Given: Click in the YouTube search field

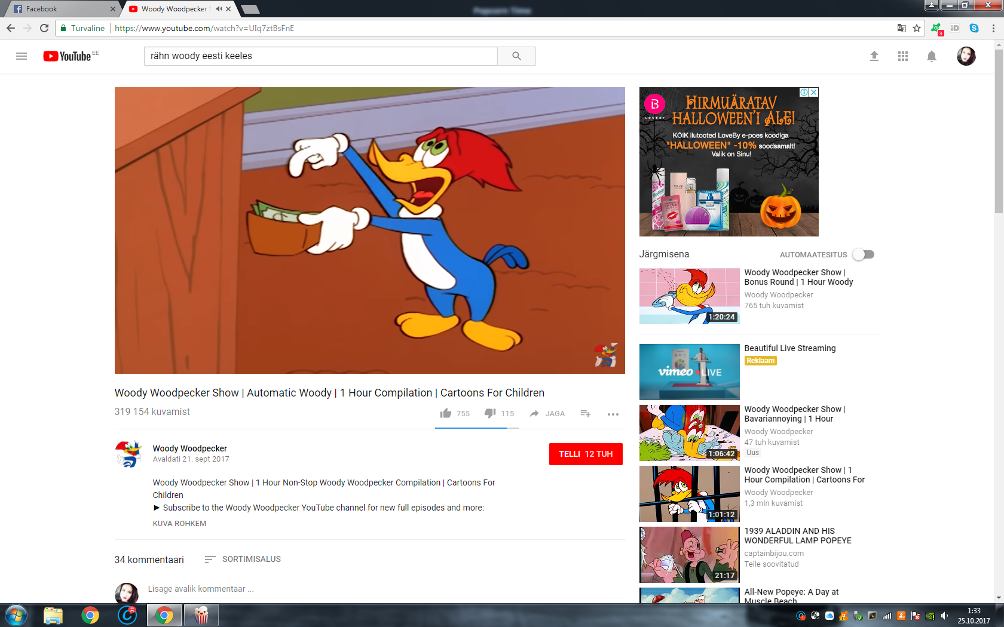Looking at the screenshot, I should point(321,56).
